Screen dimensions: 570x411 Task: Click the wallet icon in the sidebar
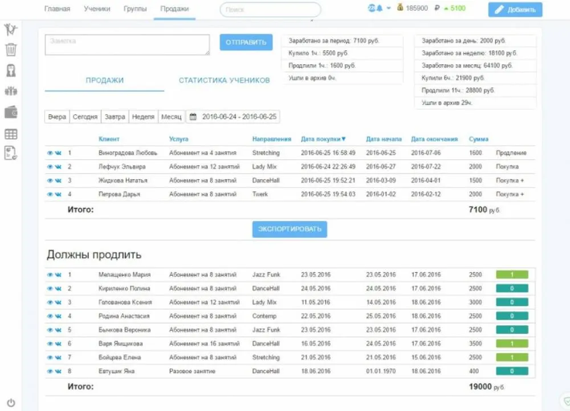(x=11, y=112)
